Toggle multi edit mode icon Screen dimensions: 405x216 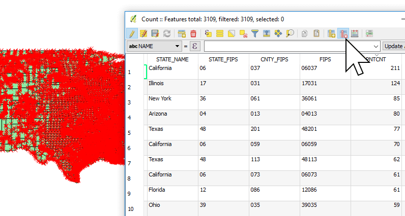point(143,33)
